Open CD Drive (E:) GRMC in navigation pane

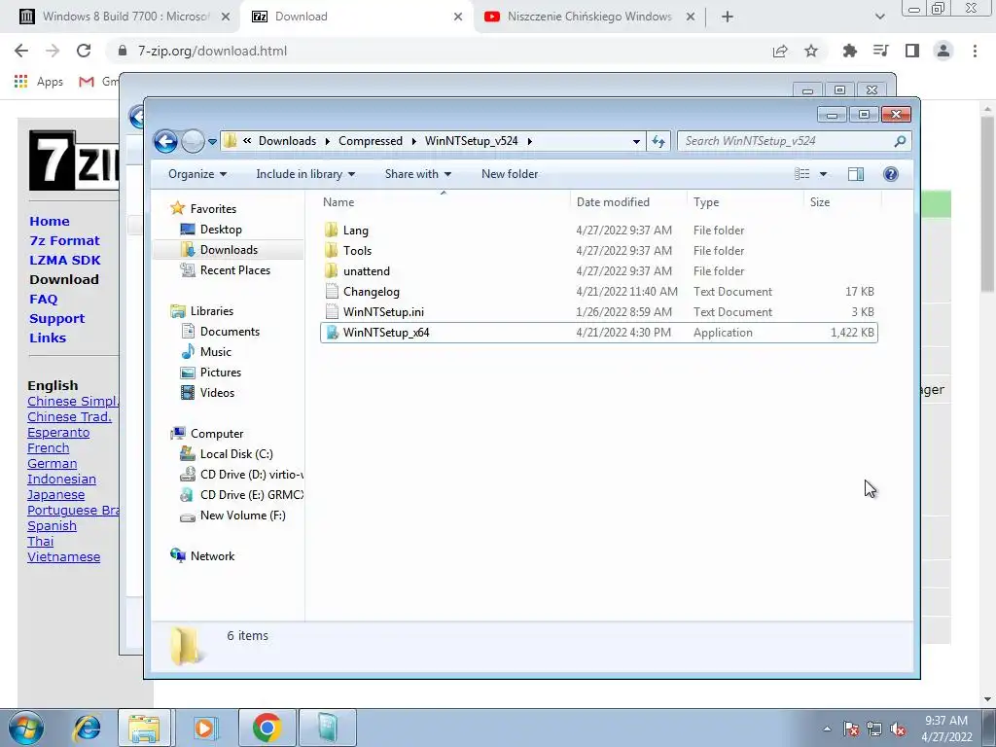[252, 494]
